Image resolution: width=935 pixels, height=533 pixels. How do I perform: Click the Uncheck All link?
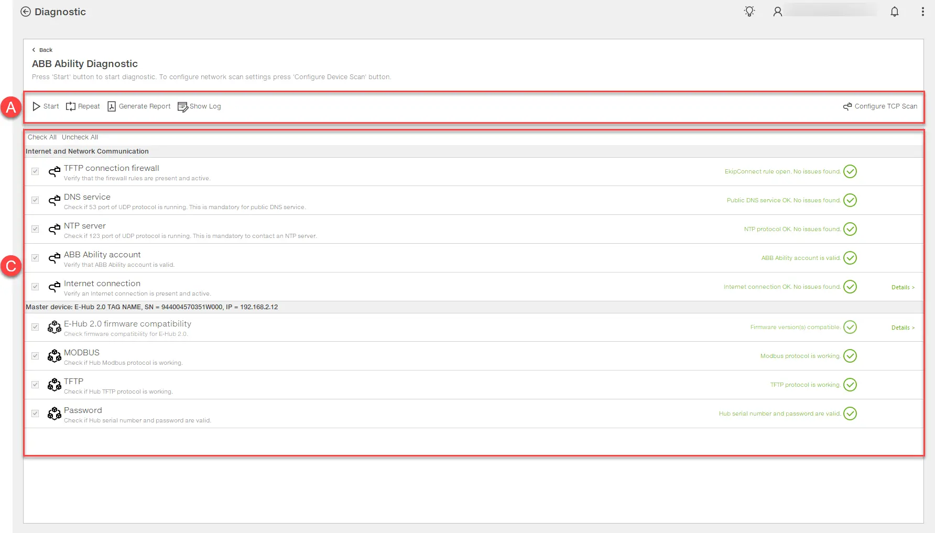80,137
